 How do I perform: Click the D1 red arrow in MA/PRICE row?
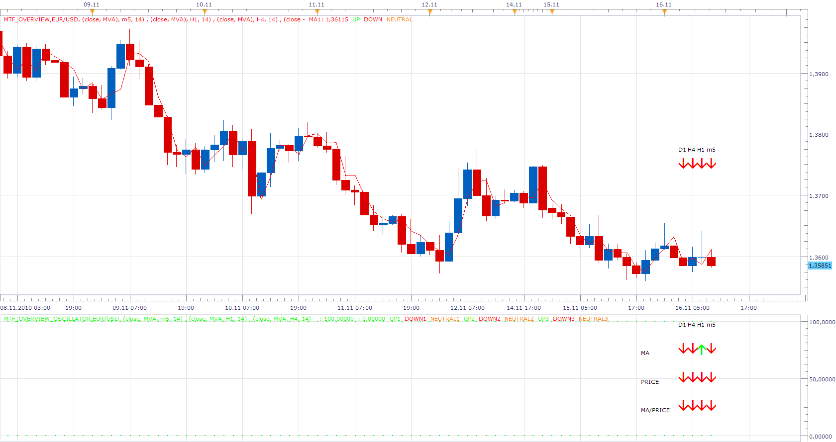click(683, 406)
